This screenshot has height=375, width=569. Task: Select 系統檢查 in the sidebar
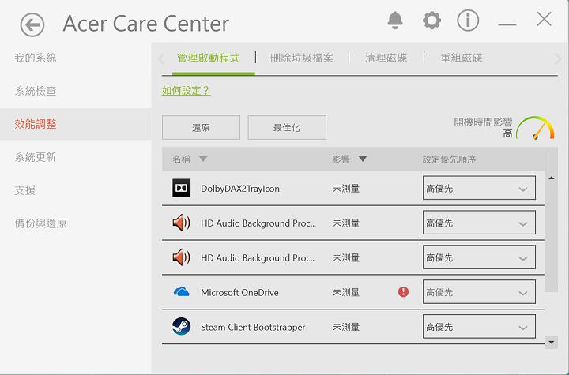pyautogui.click(x=36, y=91)
